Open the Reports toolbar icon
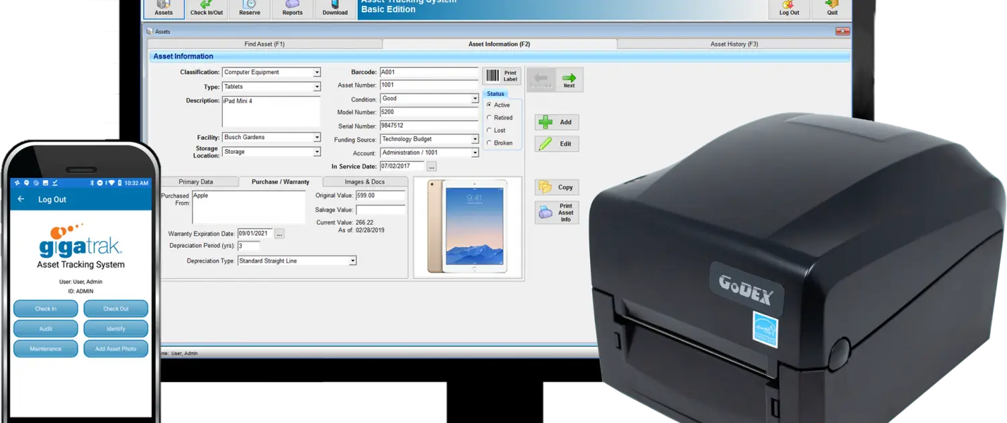This screenshot has width=1007, height=423. pyautogui.click(x=293, y=9)
